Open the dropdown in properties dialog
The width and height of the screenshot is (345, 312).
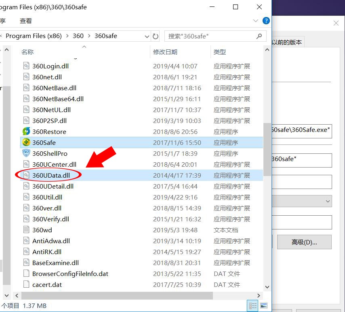pos(327,201)
